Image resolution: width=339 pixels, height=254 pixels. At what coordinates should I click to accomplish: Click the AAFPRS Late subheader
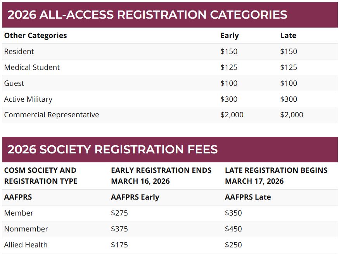(247, 197)
